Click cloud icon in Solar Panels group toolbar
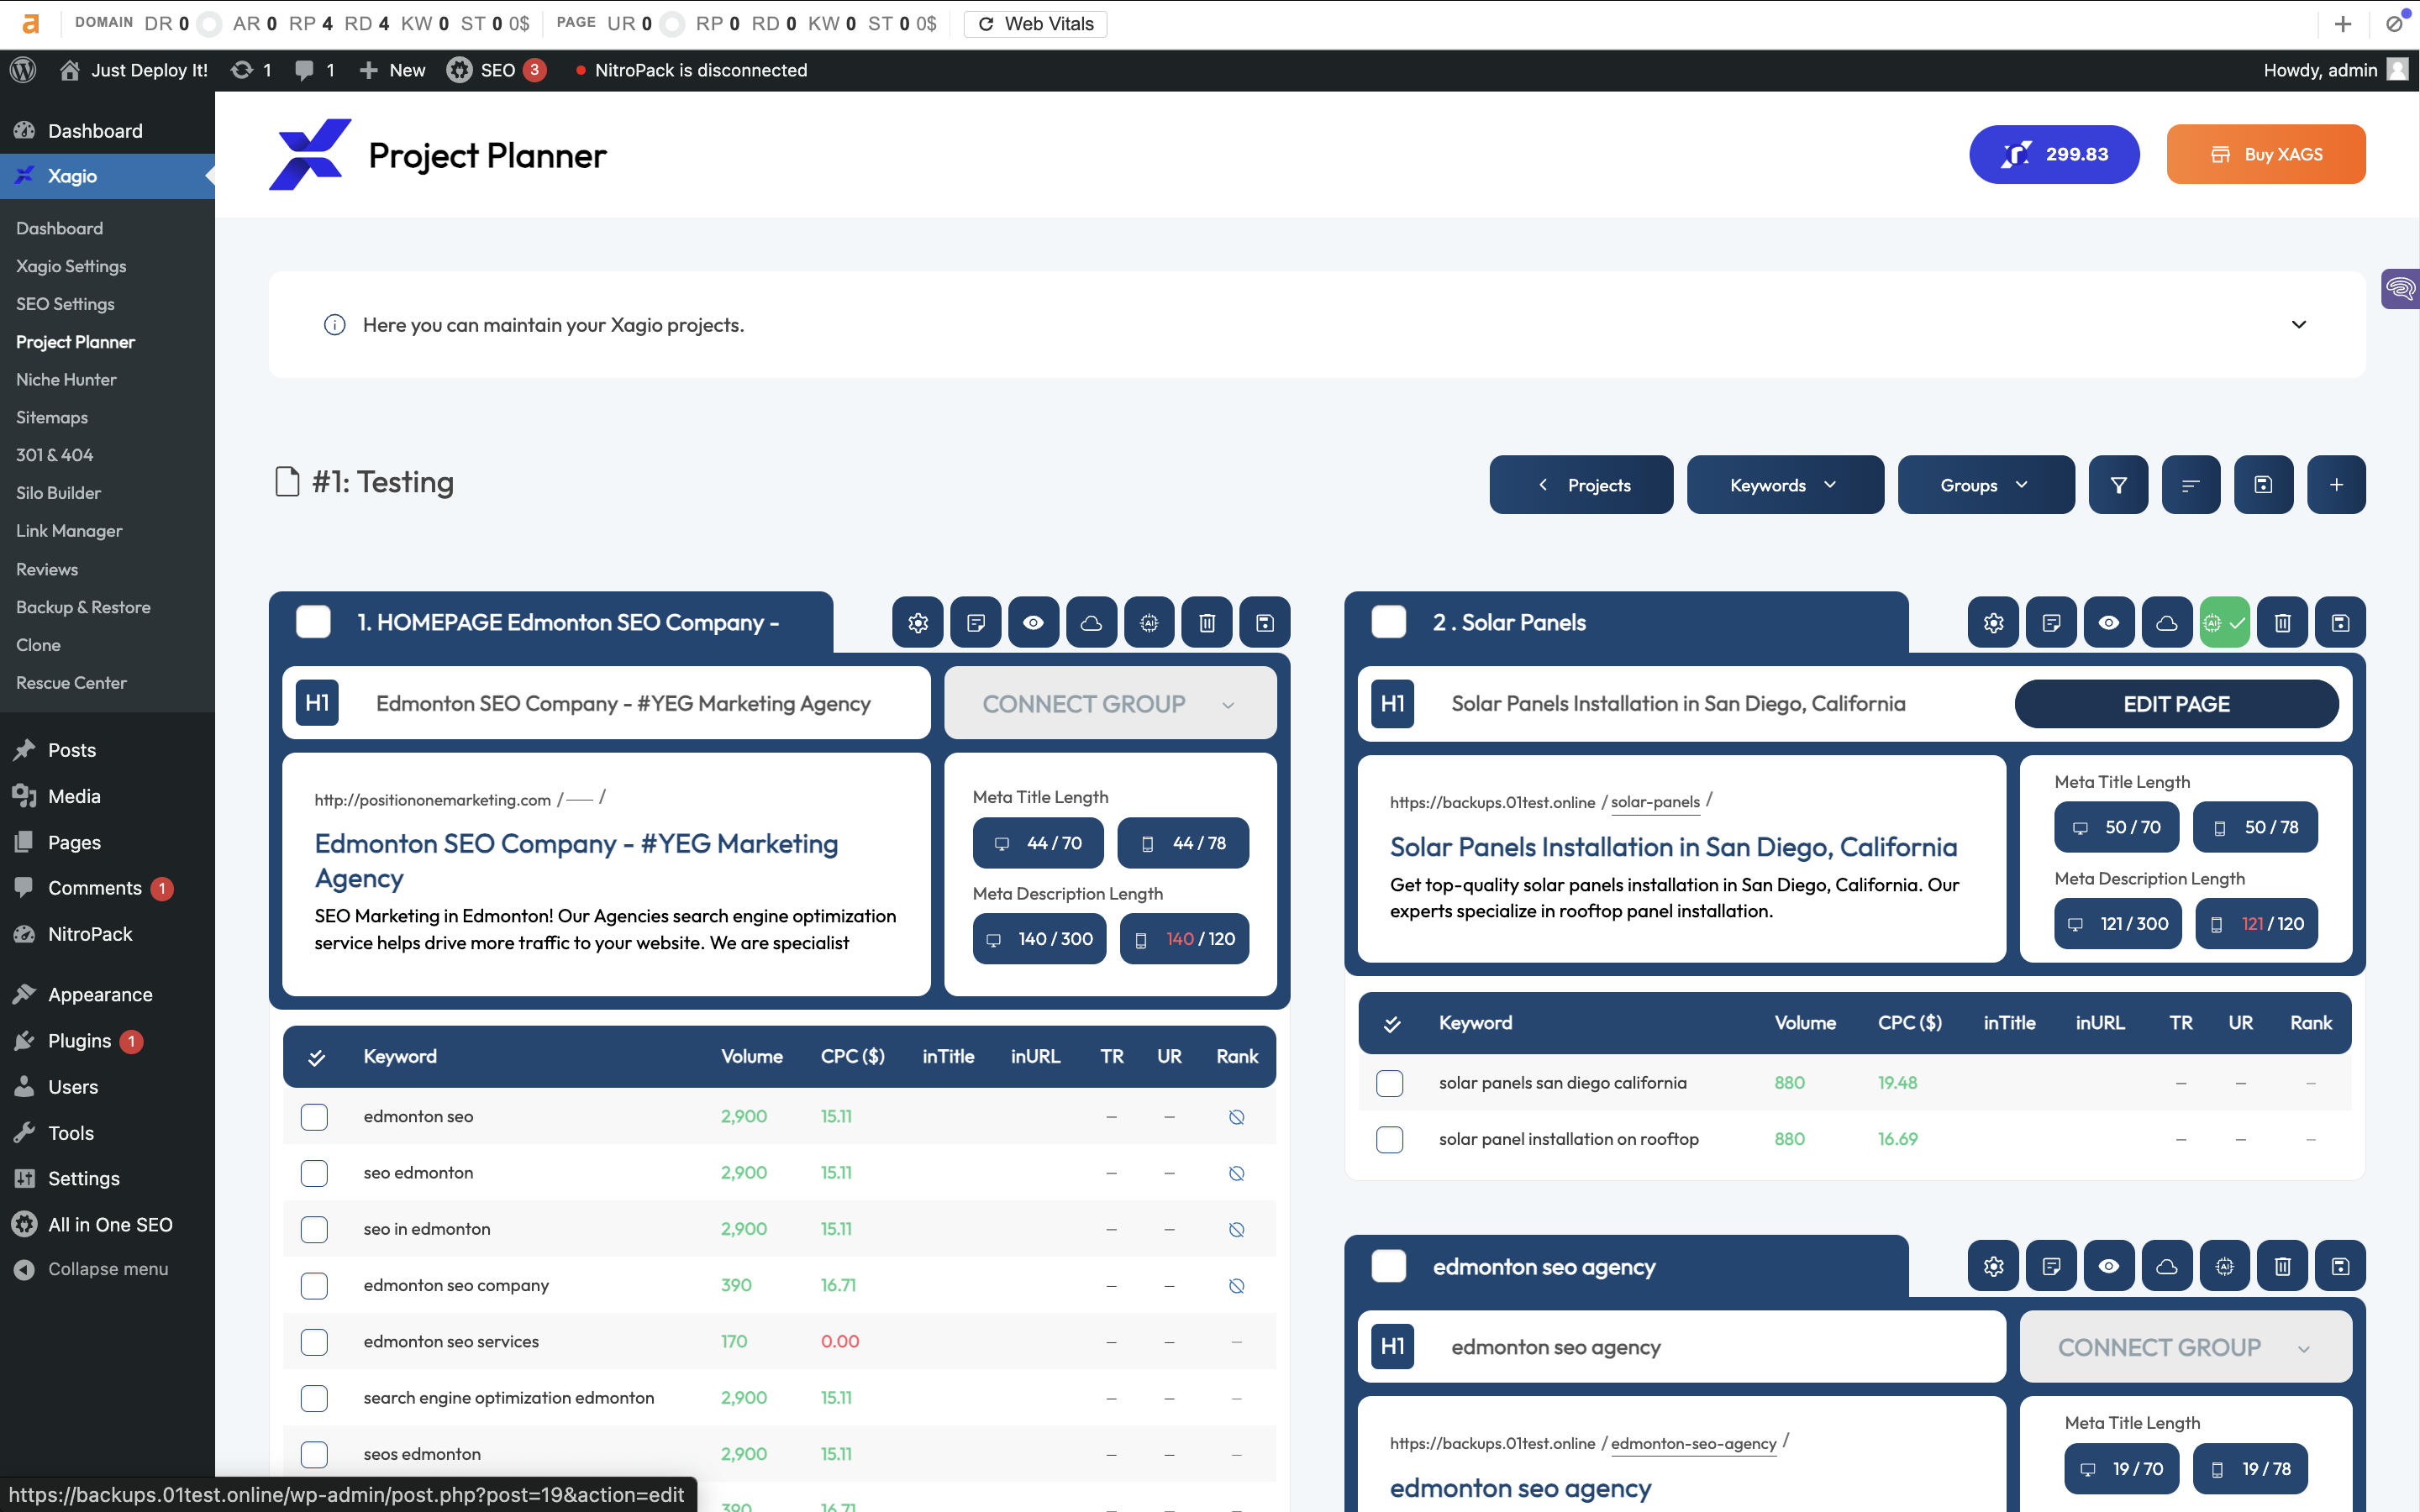2420x1512 pixels. [x=2167, y=623]
